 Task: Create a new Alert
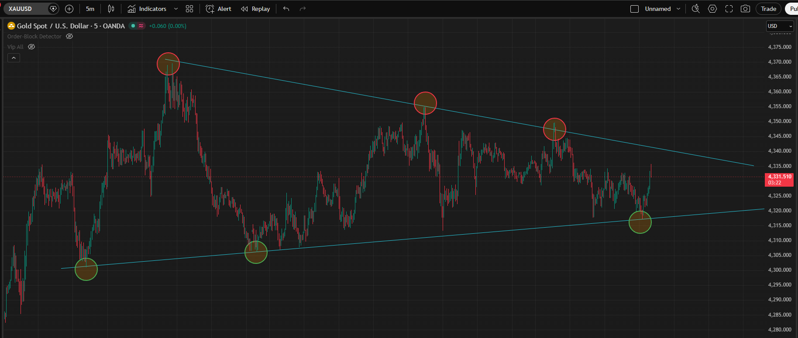218,9
